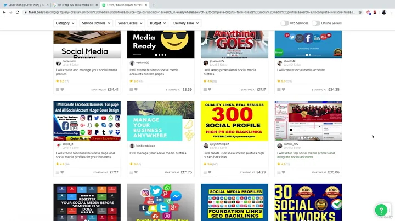Open list menu icon on joselouis2k gig

point(205,89)
